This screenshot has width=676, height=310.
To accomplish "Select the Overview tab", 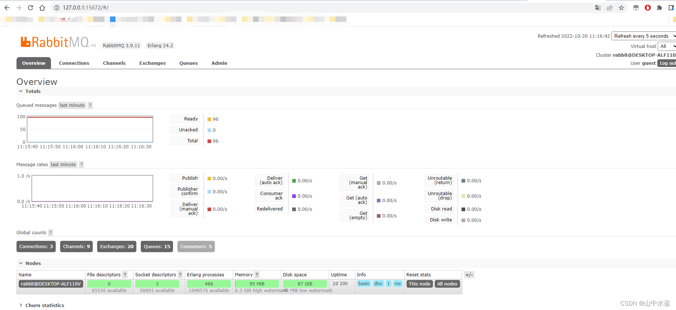I will (34, 63).
